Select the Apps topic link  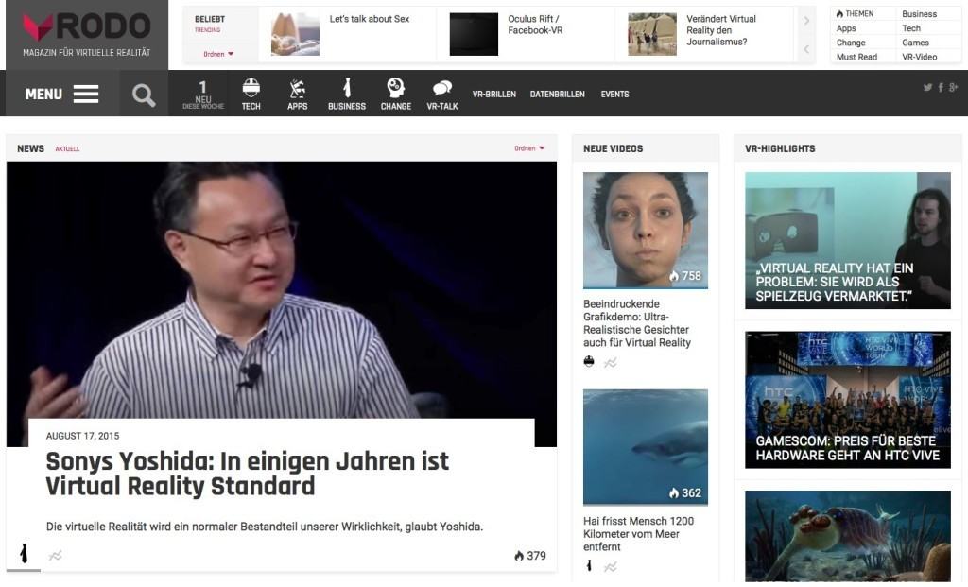coord(846,28)
